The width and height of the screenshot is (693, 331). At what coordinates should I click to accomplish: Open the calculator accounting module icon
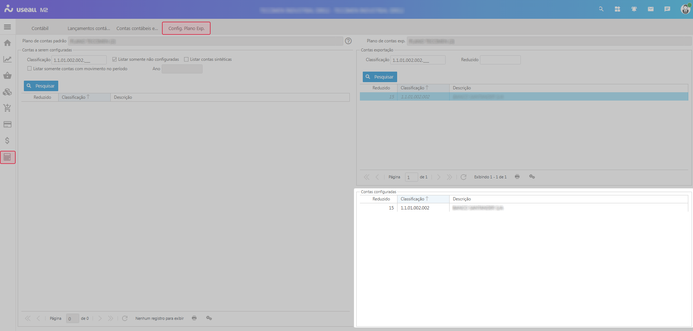pos(7,157)
